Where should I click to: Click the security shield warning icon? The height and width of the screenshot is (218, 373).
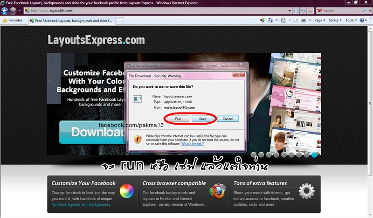click(x=138, y=139)
